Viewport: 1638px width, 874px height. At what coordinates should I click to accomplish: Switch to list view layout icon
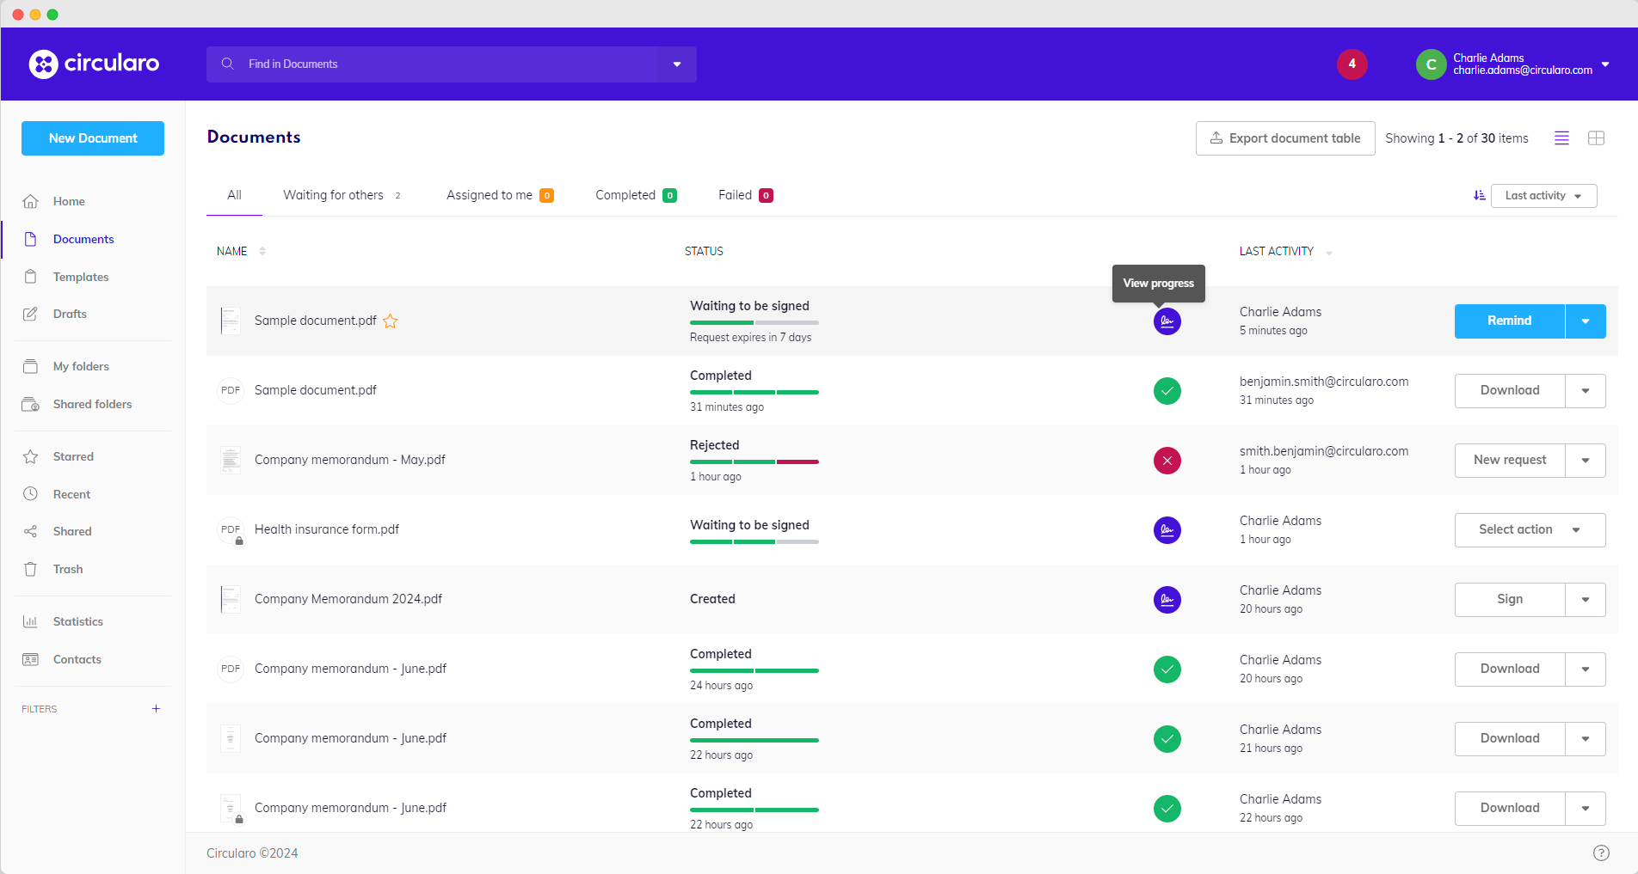coord(1561,138)
